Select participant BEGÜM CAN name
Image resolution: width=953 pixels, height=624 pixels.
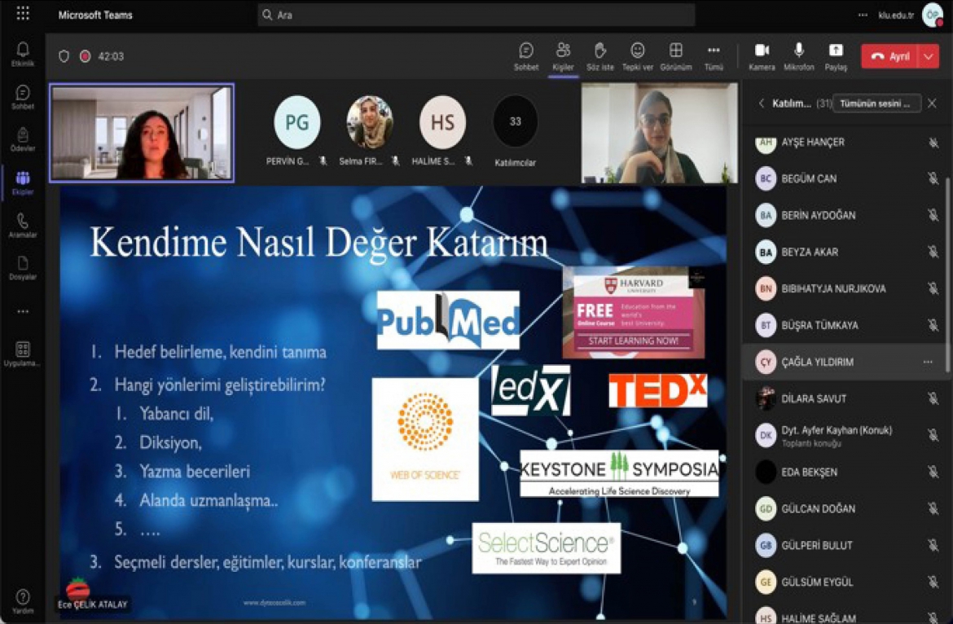click(x=808, y=178)
